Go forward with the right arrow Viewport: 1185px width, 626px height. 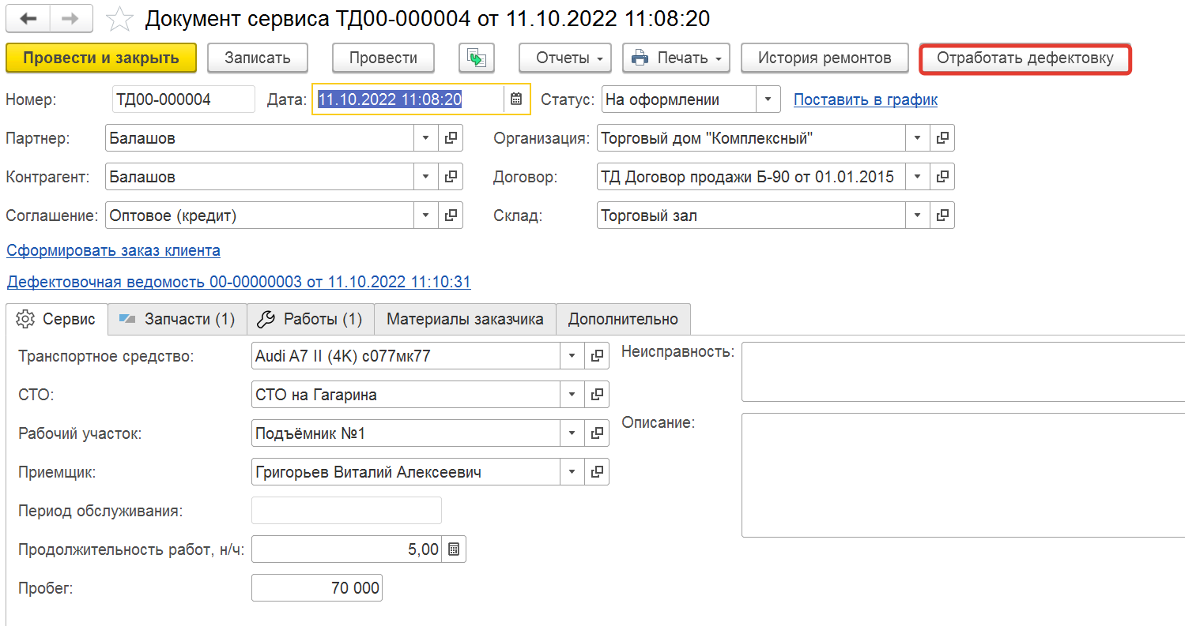click(70, 17)
